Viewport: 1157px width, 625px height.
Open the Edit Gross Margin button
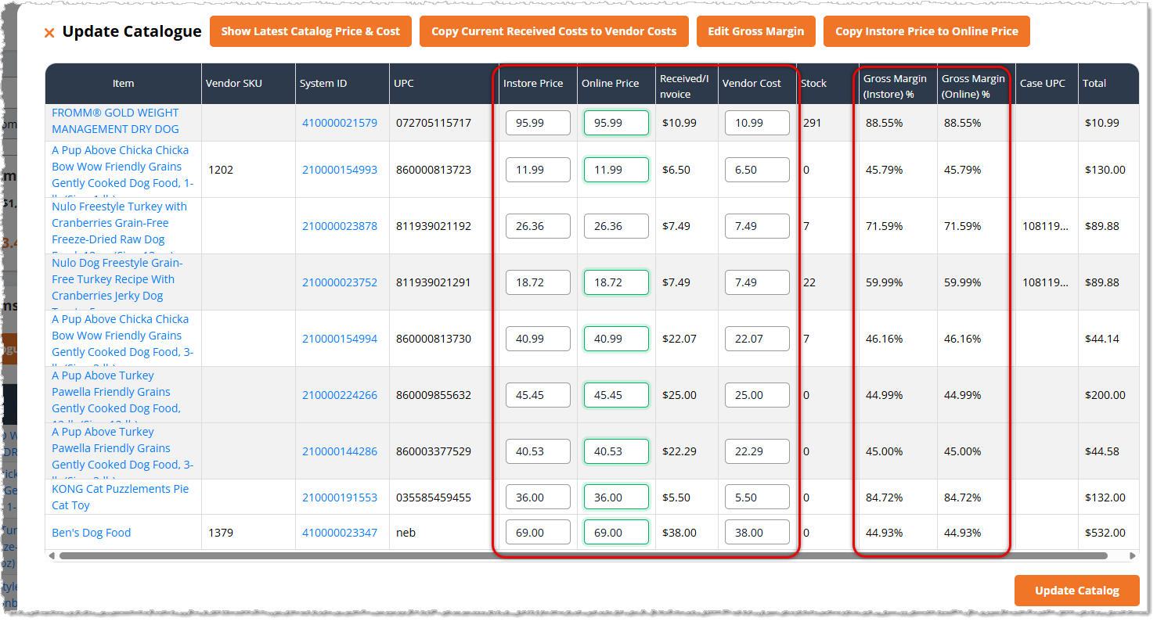(x=756, y=31)
